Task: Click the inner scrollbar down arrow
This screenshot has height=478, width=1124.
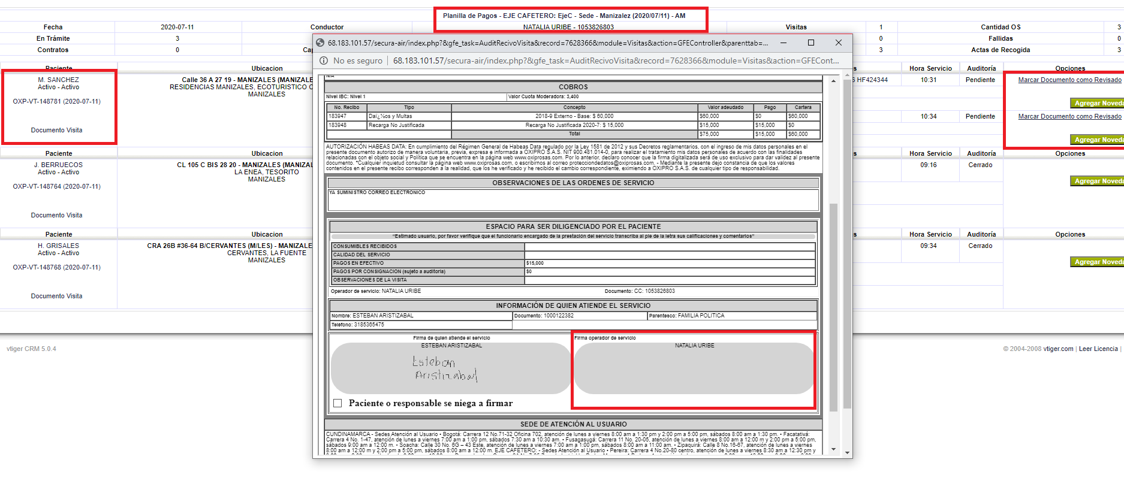Action: click(833, 449)
